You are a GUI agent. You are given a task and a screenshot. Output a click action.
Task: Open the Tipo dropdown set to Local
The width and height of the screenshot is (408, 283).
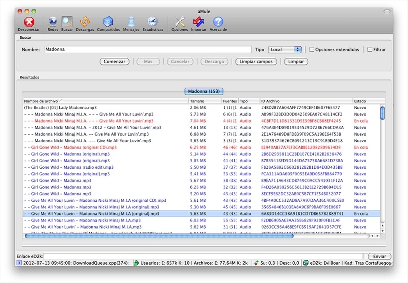pos(284,49)
